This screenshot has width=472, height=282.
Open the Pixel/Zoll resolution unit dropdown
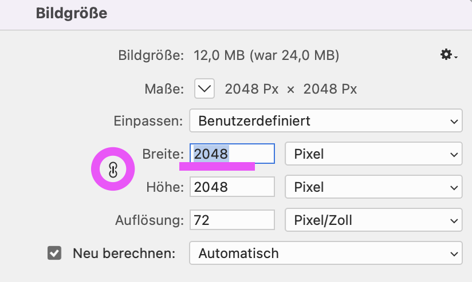pyautogui.click(x=373, y=220)
